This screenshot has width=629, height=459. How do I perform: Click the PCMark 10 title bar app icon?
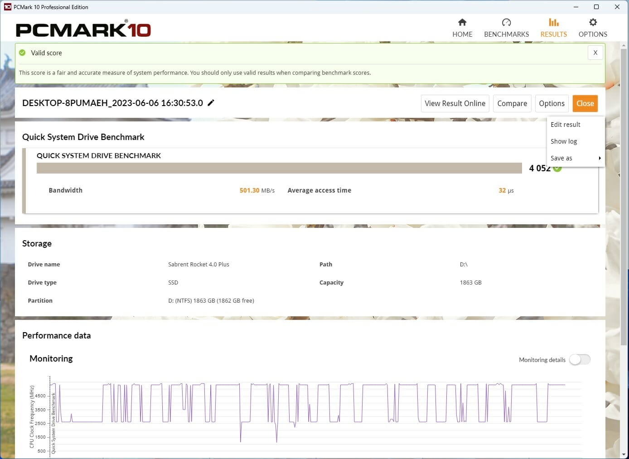point(7,7)
